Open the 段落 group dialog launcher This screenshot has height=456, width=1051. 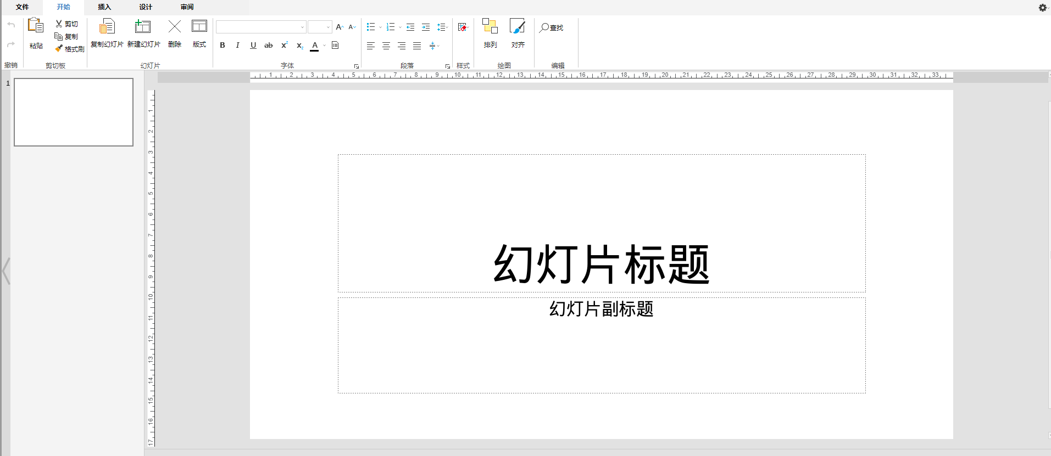(x=448, y=66)
